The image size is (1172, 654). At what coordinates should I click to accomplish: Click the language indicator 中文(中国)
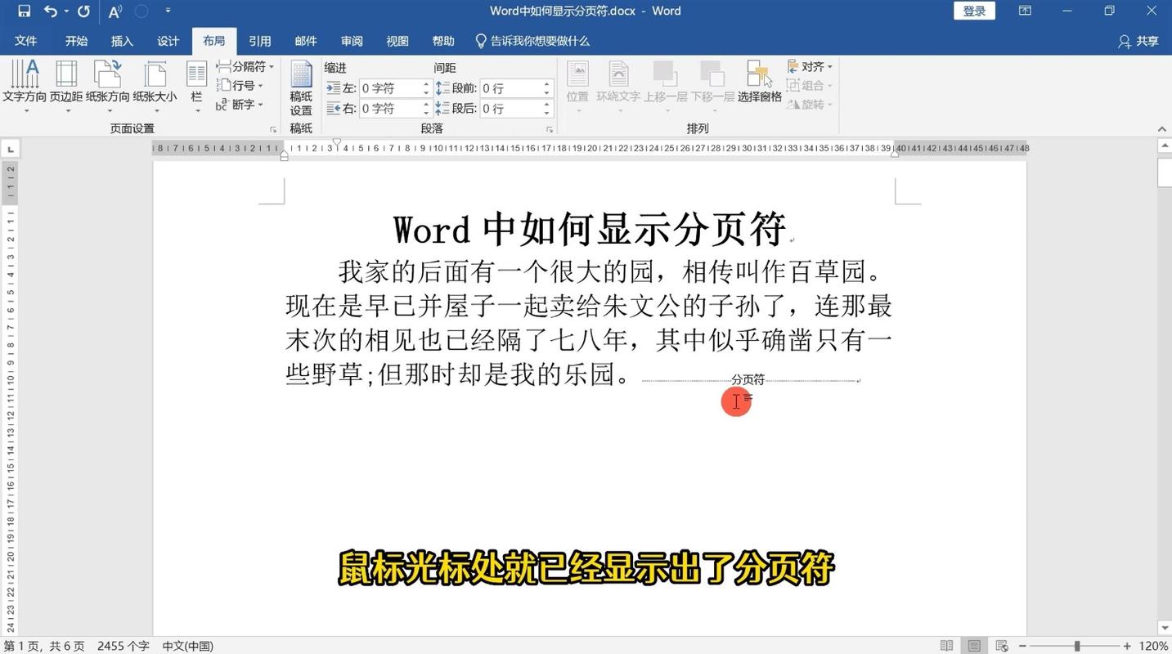(x=187, y=646)
